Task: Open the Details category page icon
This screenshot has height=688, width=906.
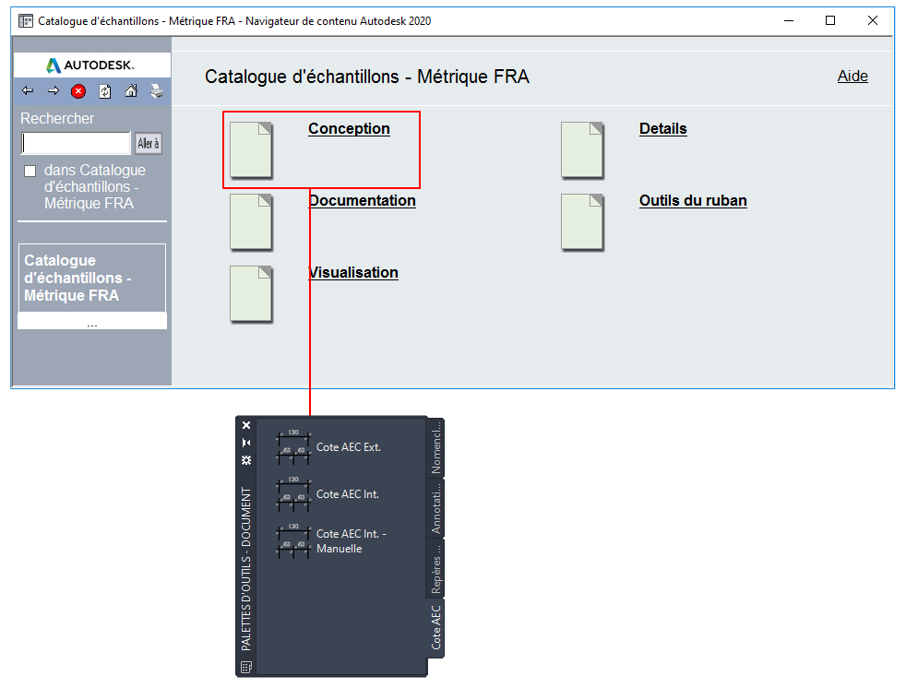Action: coord(582,149)
